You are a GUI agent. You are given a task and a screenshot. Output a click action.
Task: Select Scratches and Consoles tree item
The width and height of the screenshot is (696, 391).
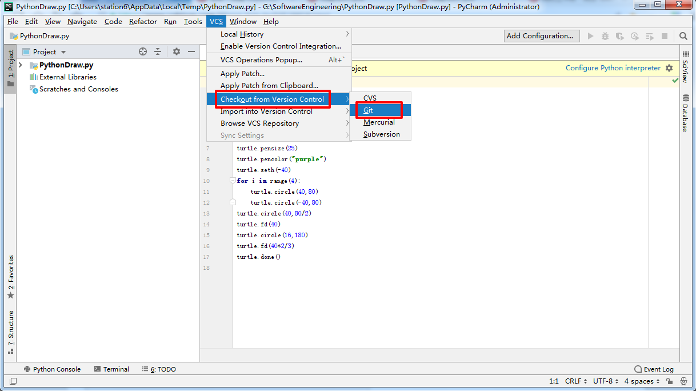(x=79, y=89)
